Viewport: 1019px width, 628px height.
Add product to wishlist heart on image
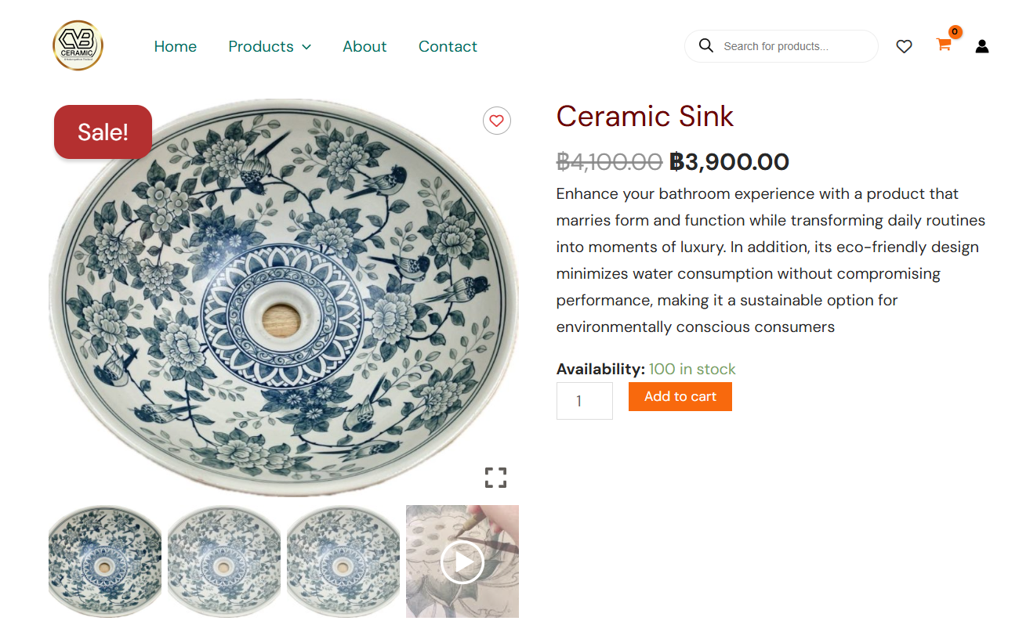point(496,121)
